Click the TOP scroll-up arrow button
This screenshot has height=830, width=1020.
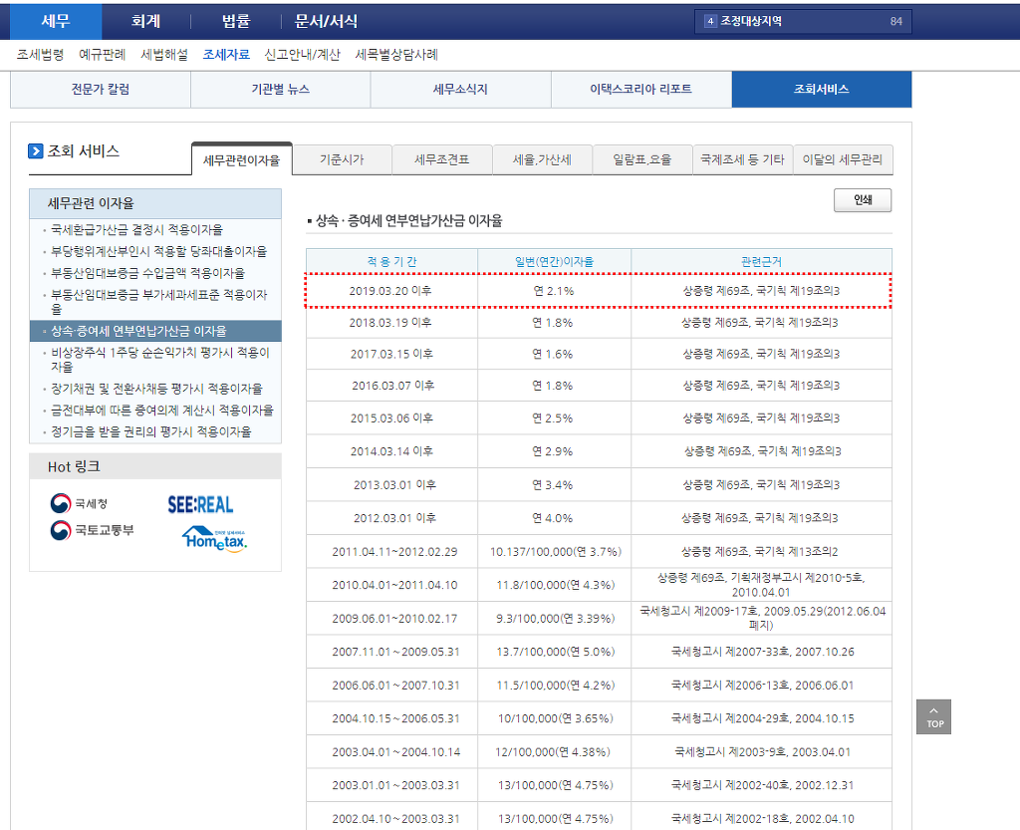tap(933, 716)
